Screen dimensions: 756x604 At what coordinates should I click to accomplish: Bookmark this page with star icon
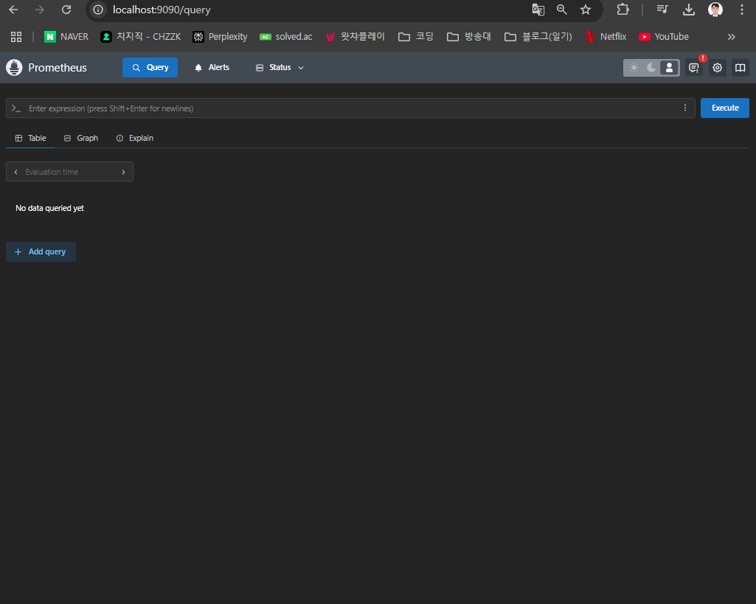coord(586,10)
